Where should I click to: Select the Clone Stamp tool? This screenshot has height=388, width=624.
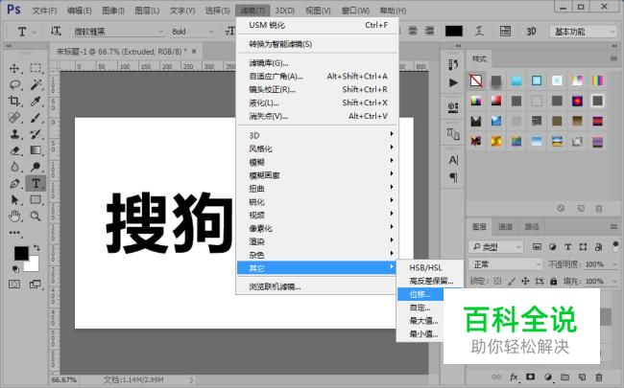[x=14, y=134]
